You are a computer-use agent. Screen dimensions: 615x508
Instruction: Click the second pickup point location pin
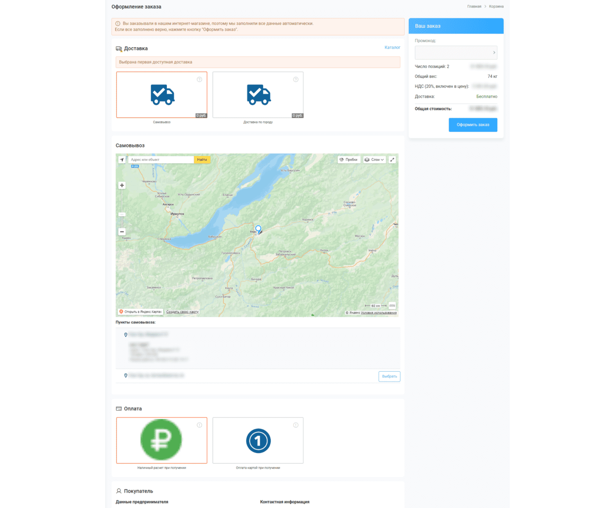pyautogui.click(x=125, y=375)
